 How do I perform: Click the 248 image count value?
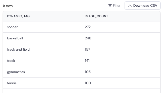[x=88, y=38]
